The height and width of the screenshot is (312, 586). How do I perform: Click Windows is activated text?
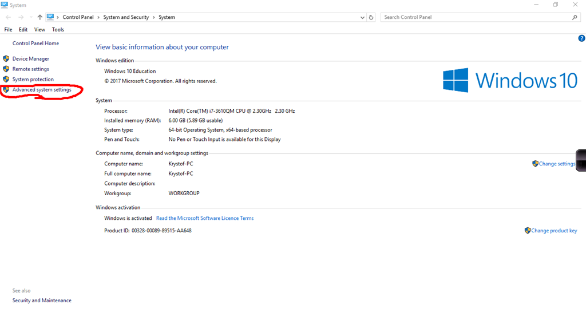(128, 218)
